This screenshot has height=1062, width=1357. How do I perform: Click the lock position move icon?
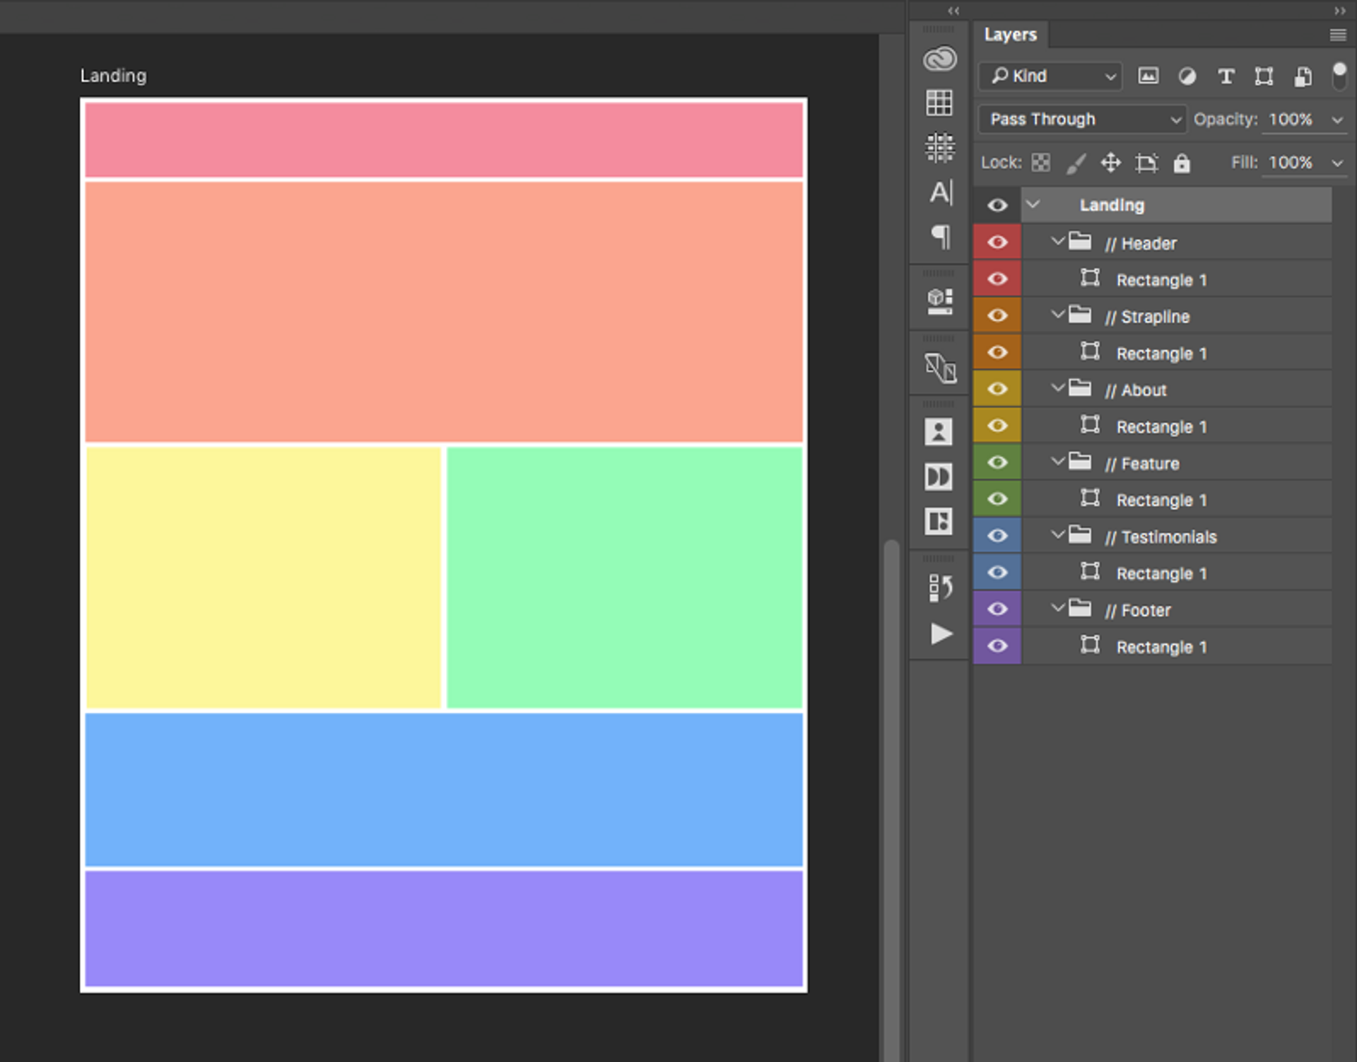click(x=1110, y=163)
